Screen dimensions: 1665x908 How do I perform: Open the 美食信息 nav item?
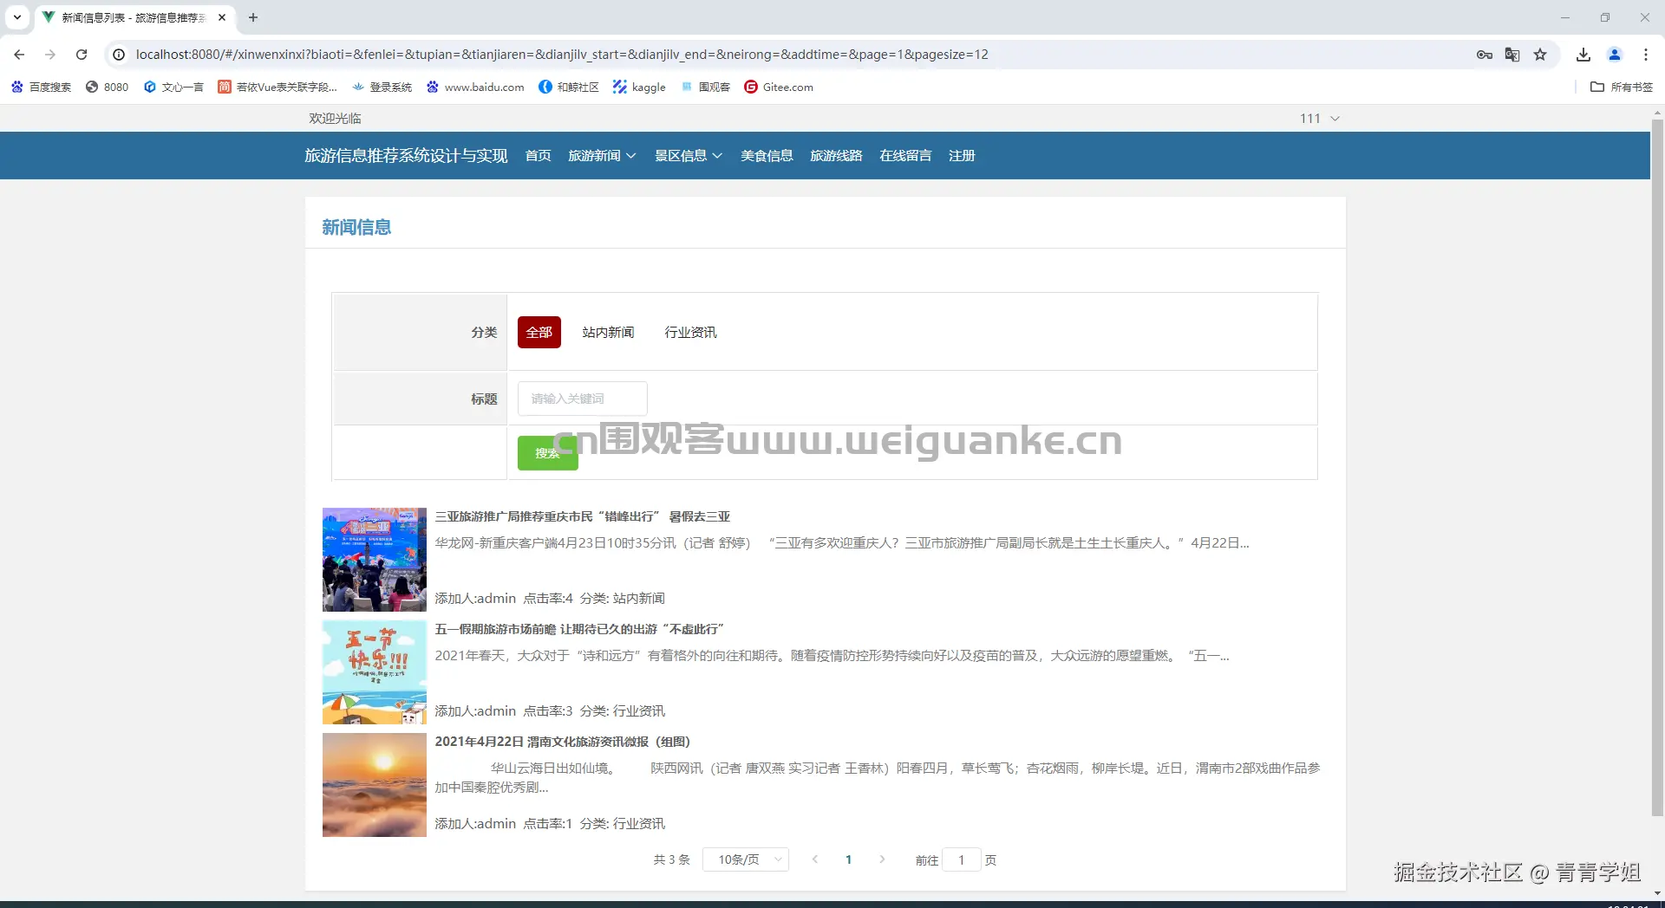coord(767,156)
